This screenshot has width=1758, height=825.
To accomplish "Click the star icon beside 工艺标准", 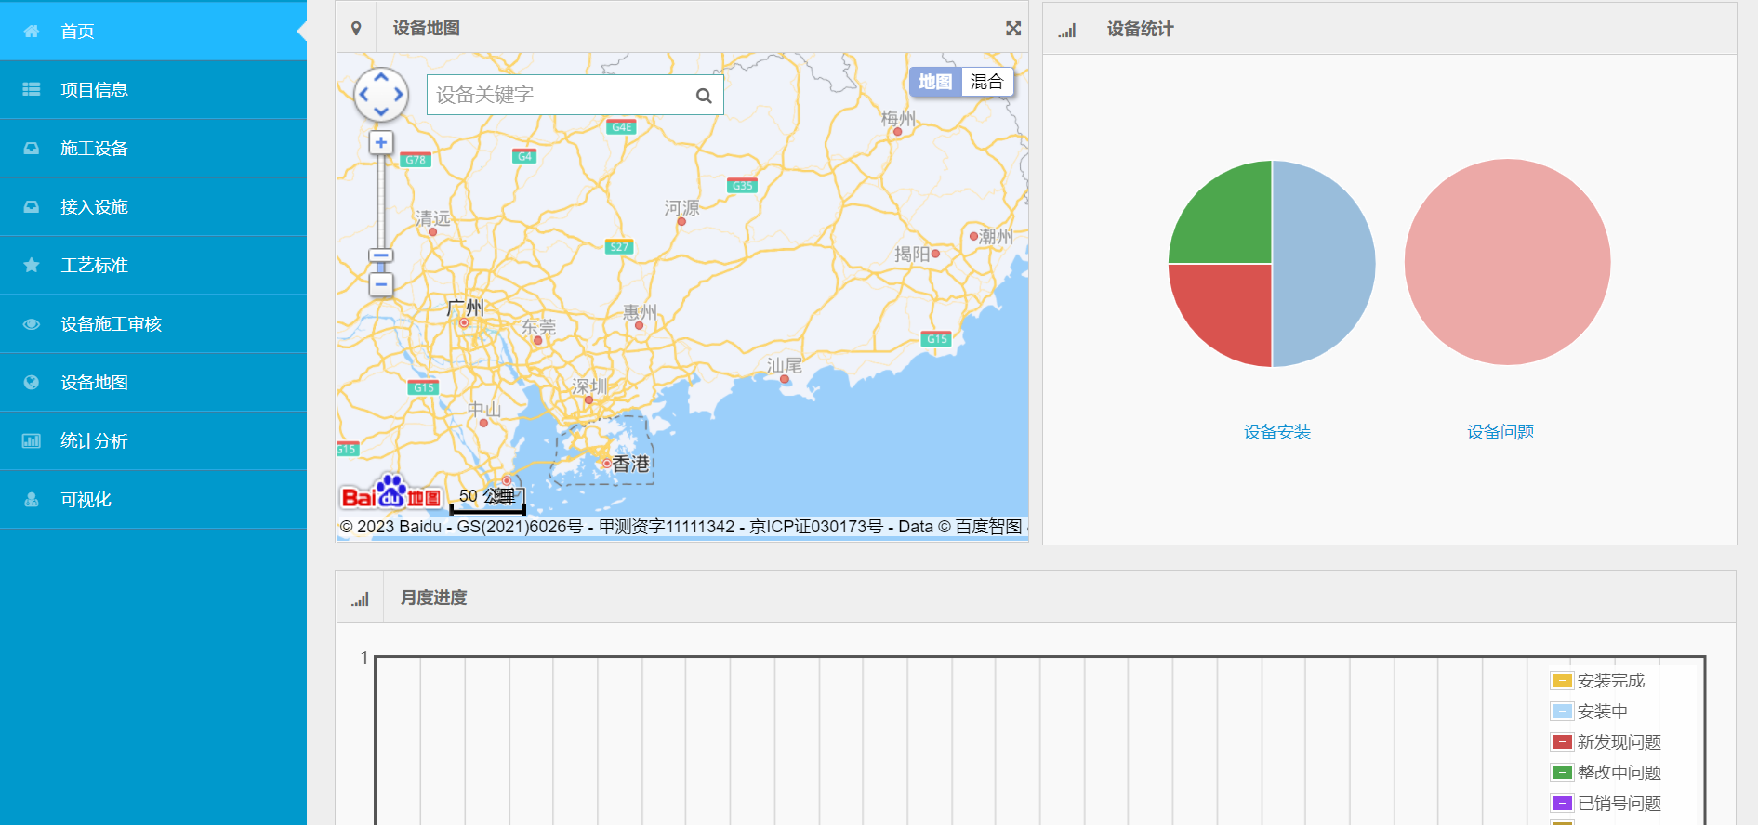I will (32, 265).
